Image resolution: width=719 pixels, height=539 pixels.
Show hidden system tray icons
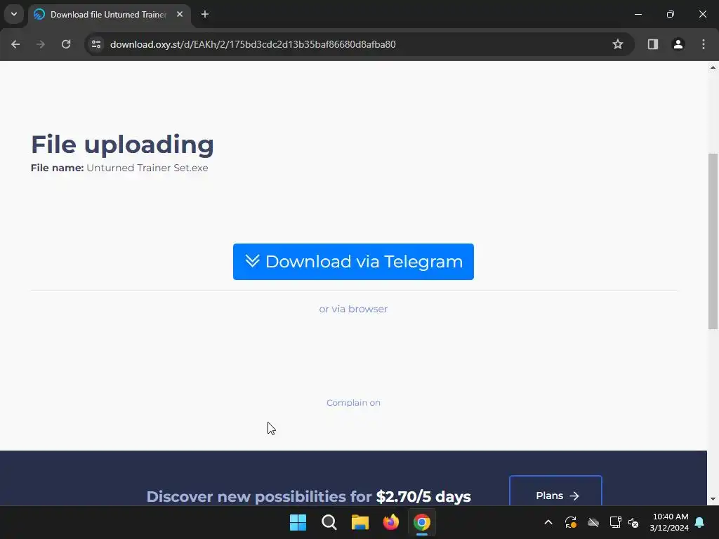(548, 522)
